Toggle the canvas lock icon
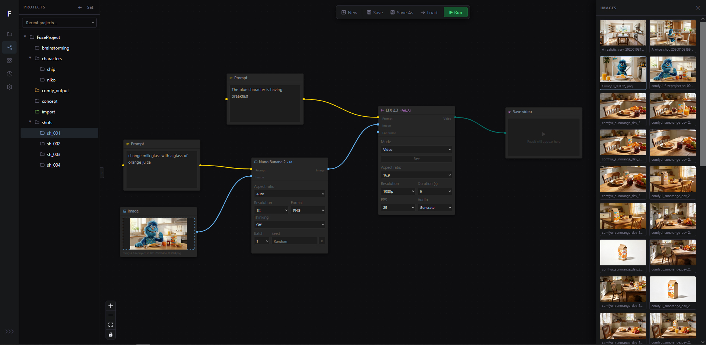The height and width of the screenshot is (345, 706). tap(111, 334)
